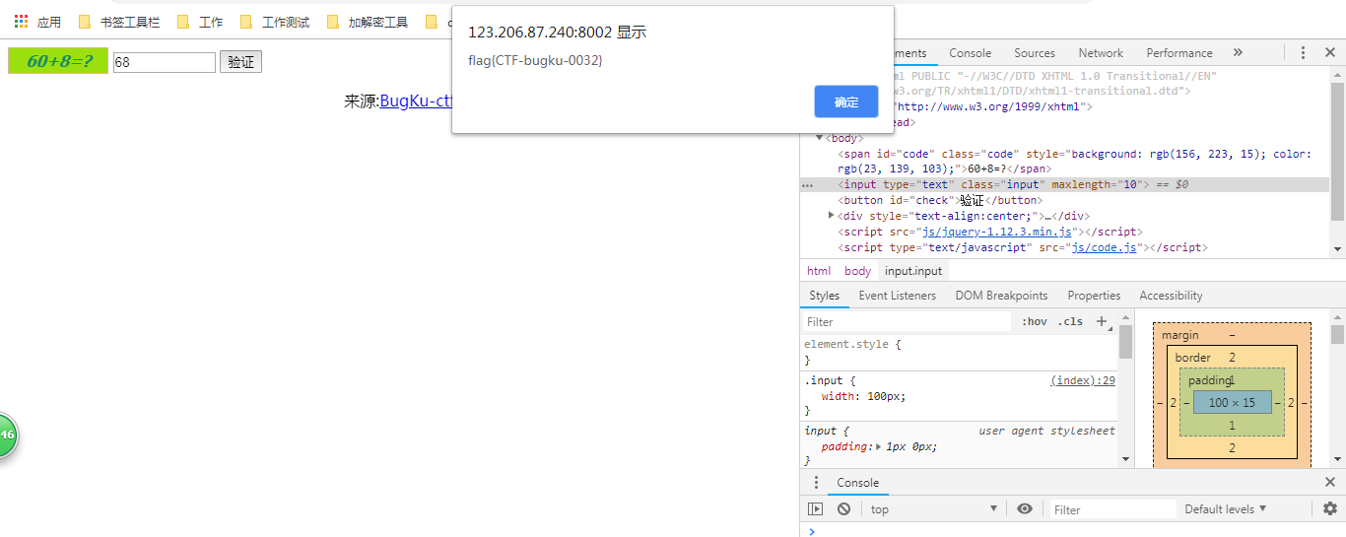This screenshot has height=537, width=1346.
Task: Open the Event Listeners tab
Action: pos(898,296)
